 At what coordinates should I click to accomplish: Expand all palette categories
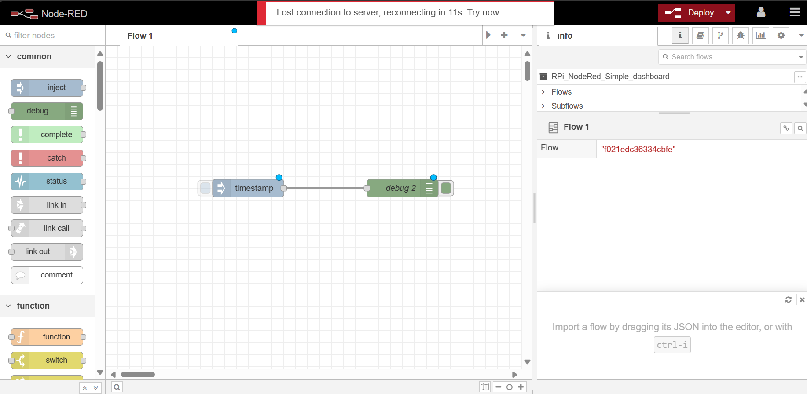click(95, 388)
